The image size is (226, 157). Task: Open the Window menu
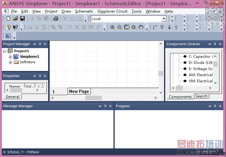[x=153, y=11]
